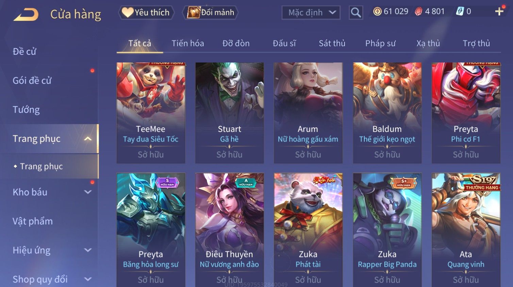The height and width of the screenshot is (287, 513).
Task: Select the Tiến hóa tab
Action: (188, 43)
